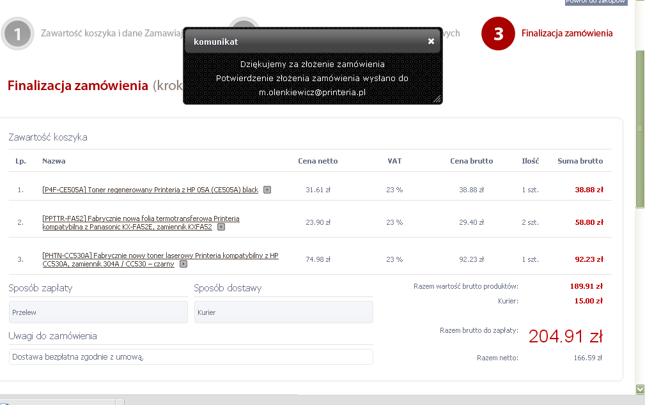Click the email m.olenkiewicz@printeria.pl text

tap(312, 92)
